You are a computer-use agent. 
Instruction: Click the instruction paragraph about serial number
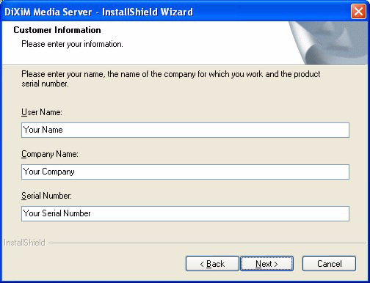pos(171,78)
